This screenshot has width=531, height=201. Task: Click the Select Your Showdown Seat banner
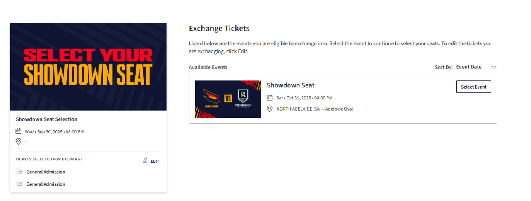click(88, 67)
